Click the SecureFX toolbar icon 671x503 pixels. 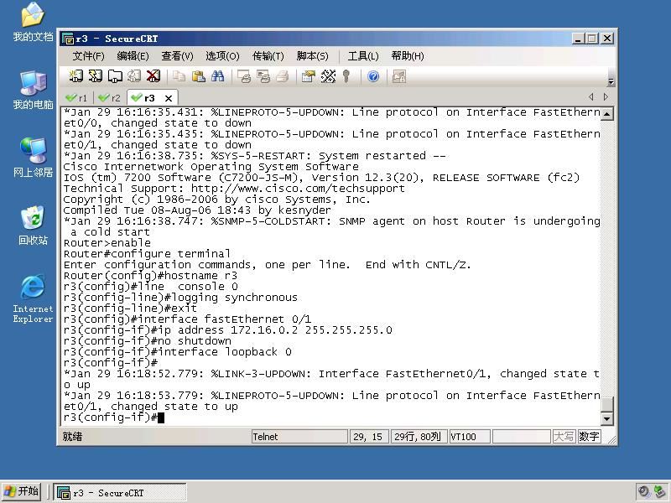pos(399,76)
